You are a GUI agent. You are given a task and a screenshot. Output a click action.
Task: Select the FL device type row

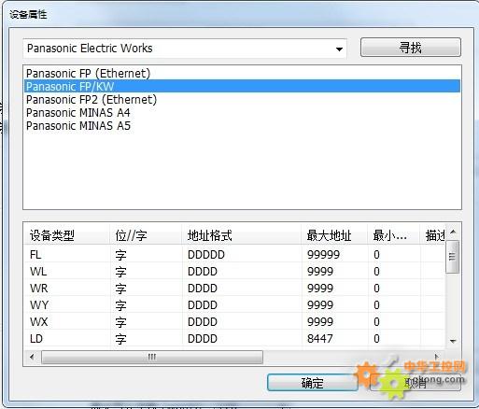click(x=234, y=255)
